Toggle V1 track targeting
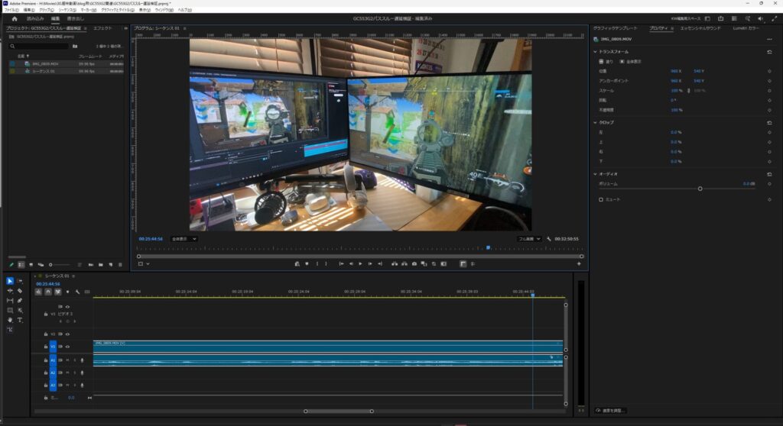The height and width of the screenshot is (426, 783). click(53, 346)
